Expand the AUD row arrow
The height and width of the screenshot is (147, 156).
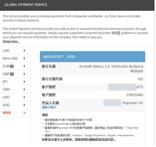(x=24, y=105)
